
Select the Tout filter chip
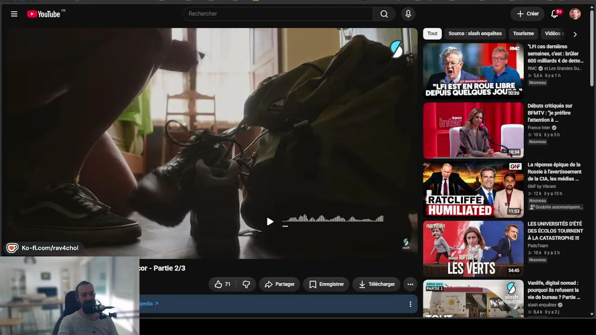(x=433, y=33)
